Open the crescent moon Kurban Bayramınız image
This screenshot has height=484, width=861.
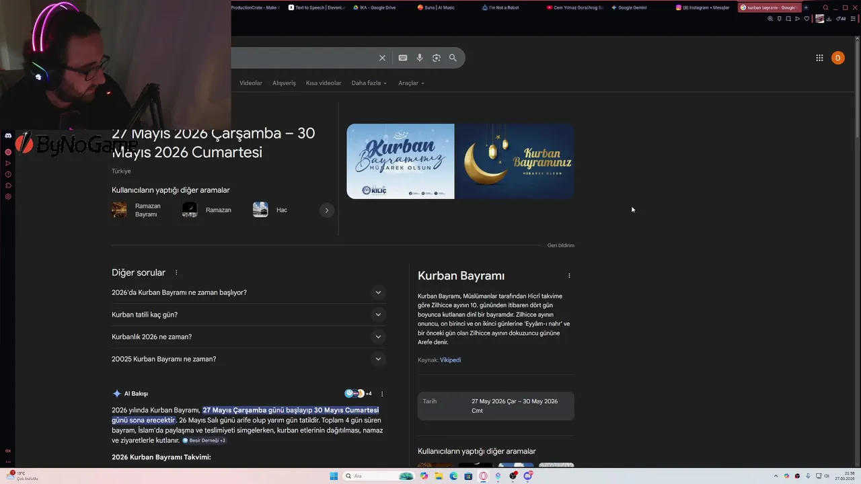tap(515, 161)
